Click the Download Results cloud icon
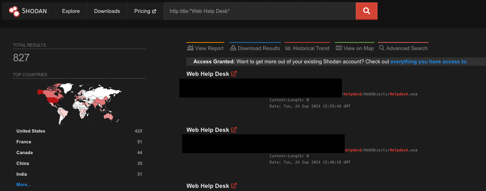This screenshot has width=486, height=191. click(233, 48)
